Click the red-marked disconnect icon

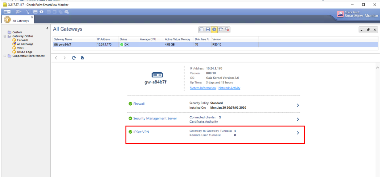(x=227, y=30)
